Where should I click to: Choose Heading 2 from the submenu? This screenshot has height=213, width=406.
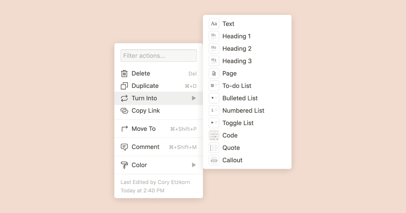237,48
